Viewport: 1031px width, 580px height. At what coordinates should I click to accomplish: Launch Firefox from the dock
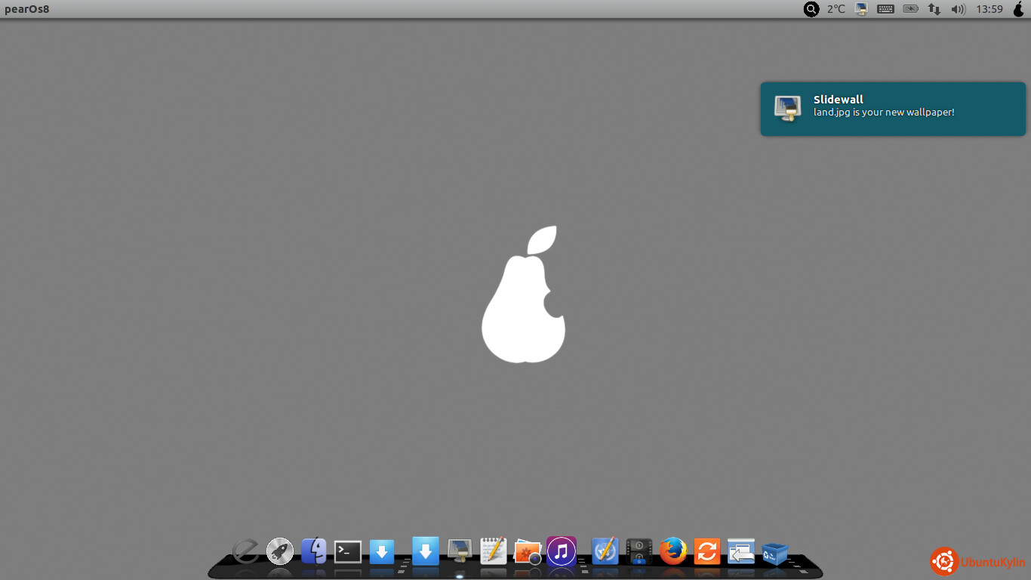coord(672,551)
